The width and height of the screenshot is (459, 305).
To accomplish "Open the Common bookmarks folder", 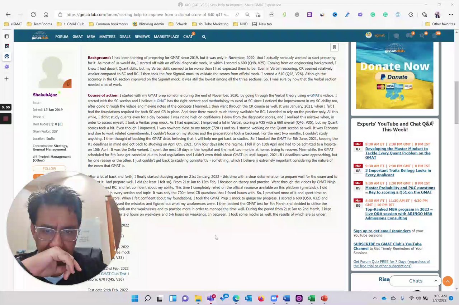I will tap(108, 24).
